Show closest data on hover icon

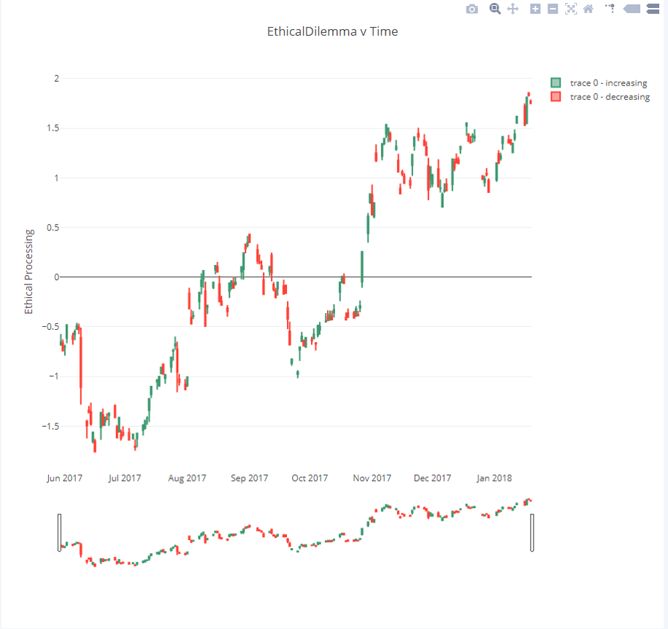pos(631,9)
